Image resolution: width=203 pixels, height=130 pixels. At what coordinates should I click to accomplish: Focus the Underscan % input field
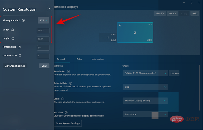43,56
